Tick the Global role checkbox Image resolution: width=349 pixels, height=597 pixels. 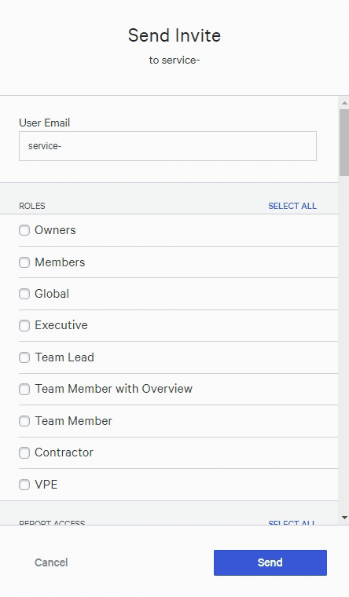(x=24, y=294)
